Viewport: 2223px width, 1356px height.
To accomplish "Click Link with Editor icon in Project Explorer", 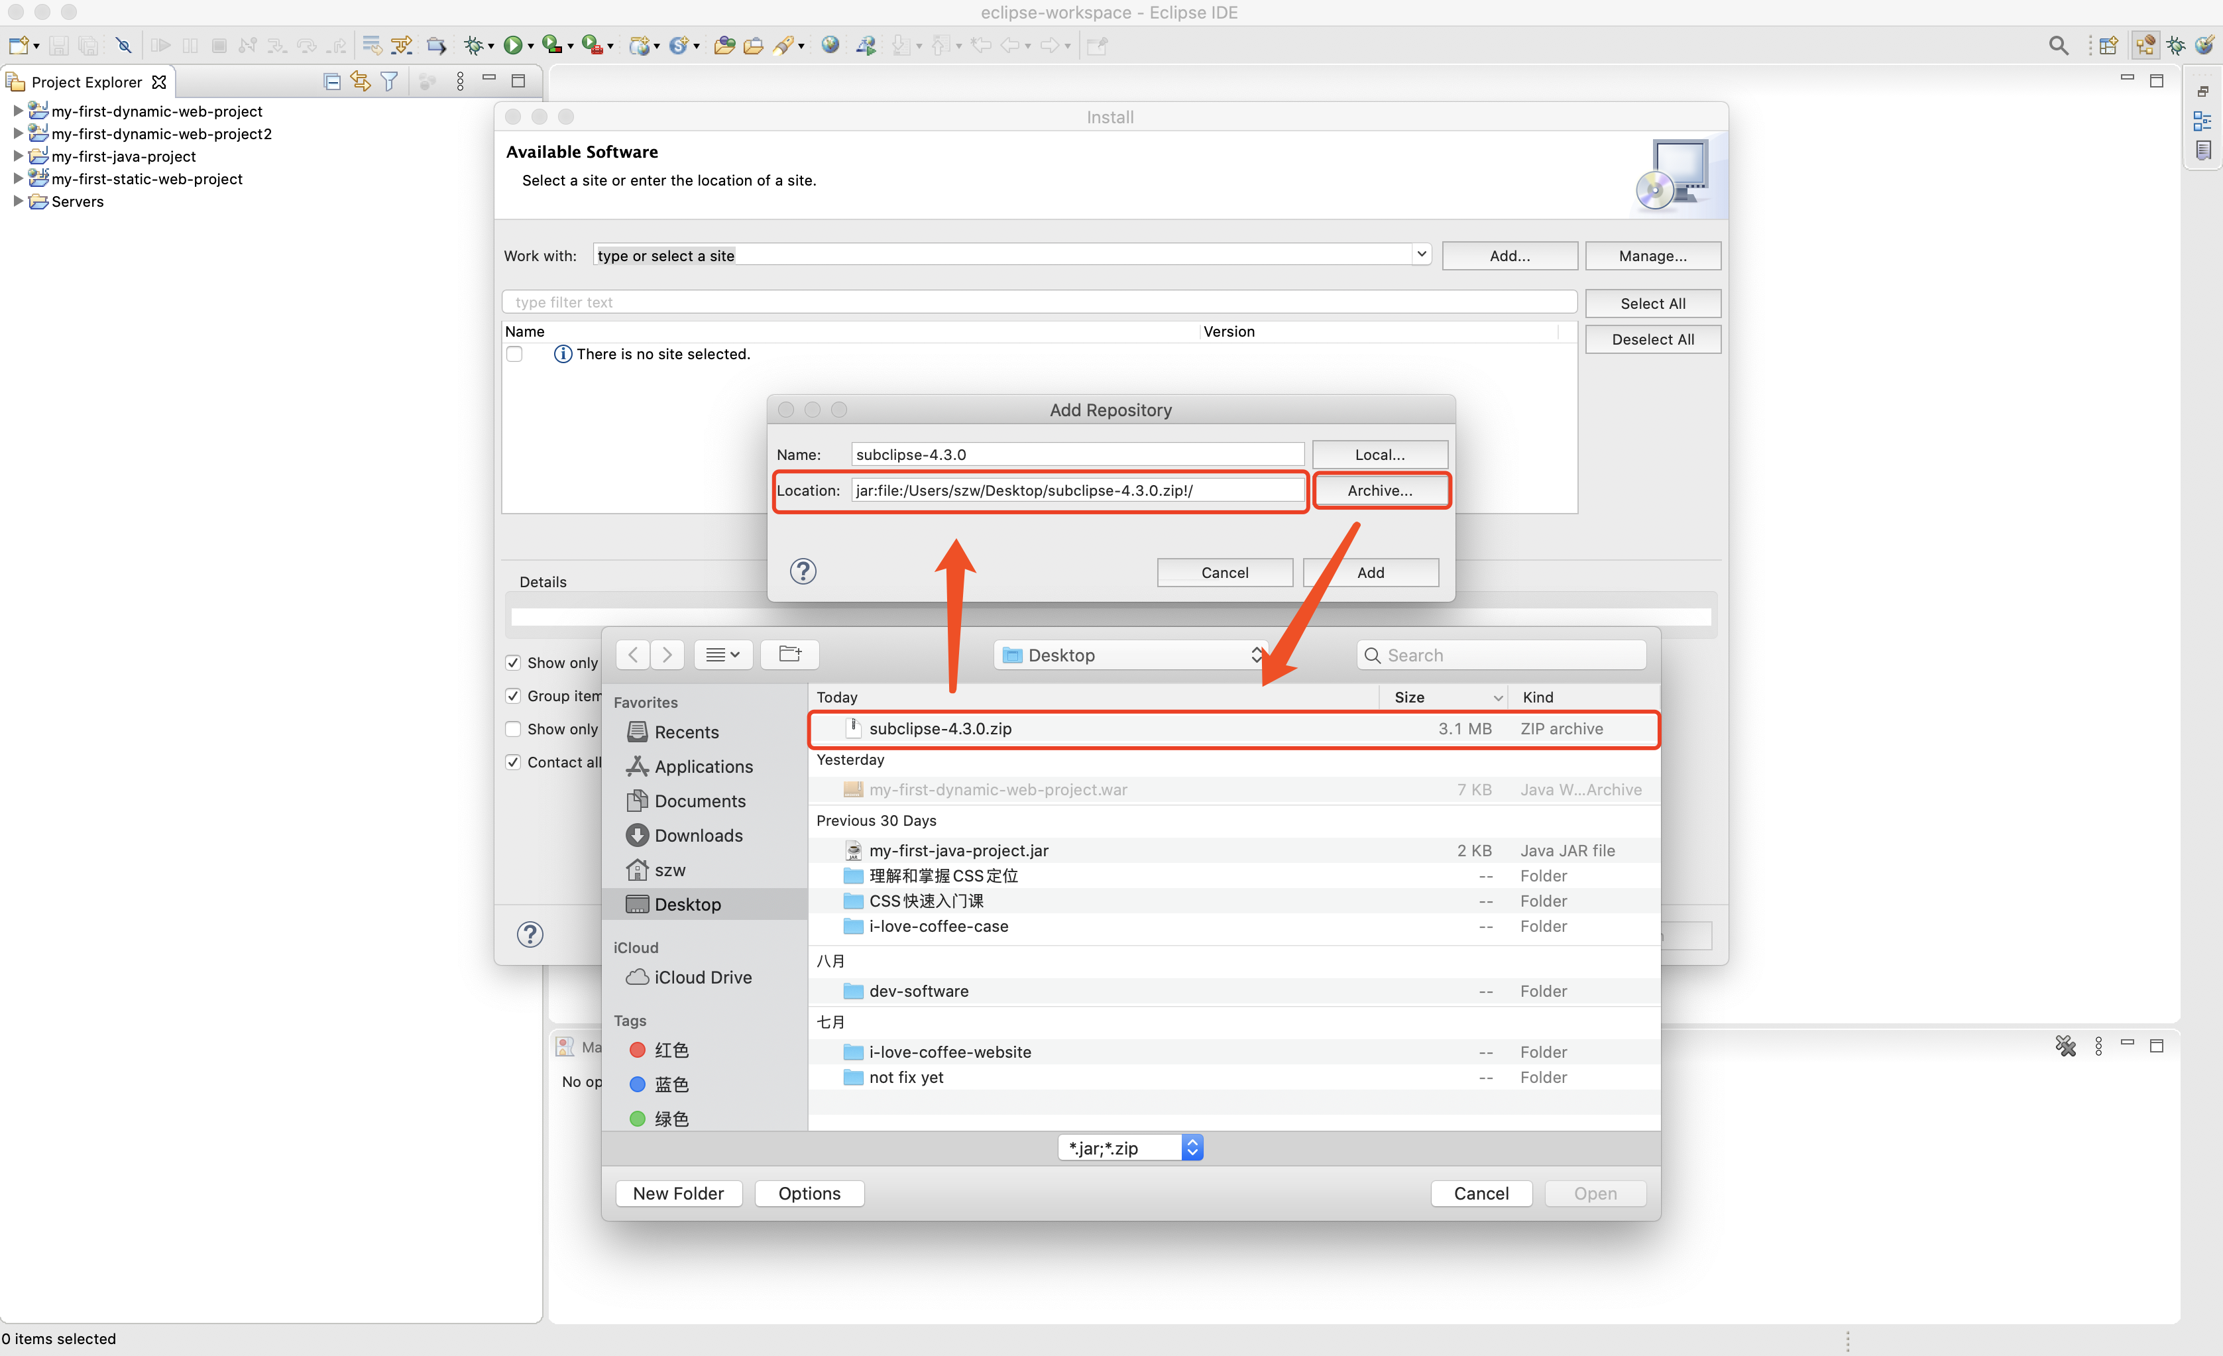I will point(361,82).
